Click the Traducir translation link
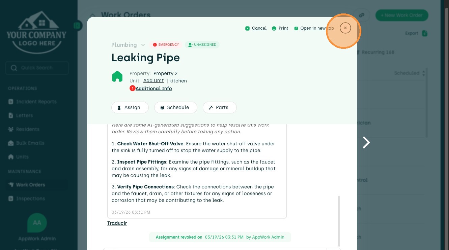 [x=117, y=223]
